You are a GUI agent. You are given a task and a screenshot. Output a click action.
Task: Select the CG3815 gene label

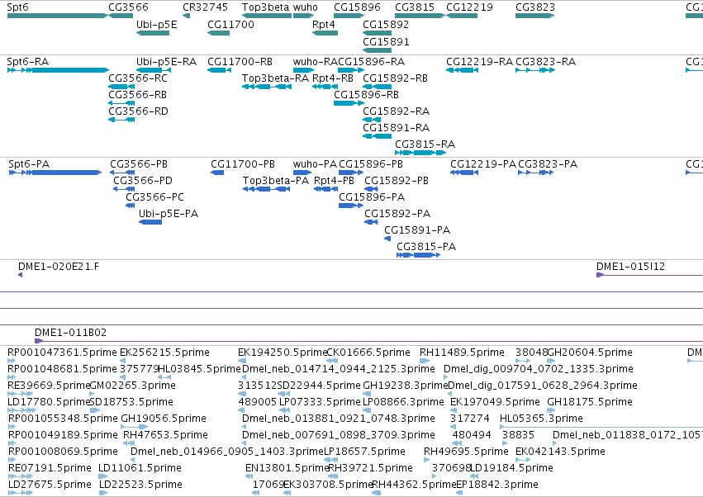click(415, 7)
